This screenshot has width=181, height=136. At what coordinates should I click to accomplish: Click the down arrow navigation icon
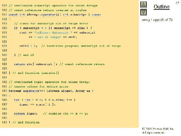pyautogui.click(x=144, y=12)
